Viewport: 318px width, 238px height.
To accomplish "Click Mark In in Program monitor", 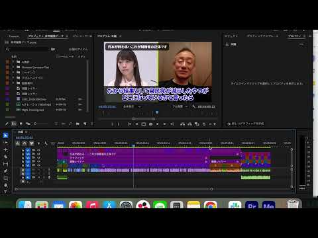I will tap(112, 124).
